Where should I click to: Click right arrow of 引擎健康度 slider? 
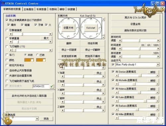50,34
